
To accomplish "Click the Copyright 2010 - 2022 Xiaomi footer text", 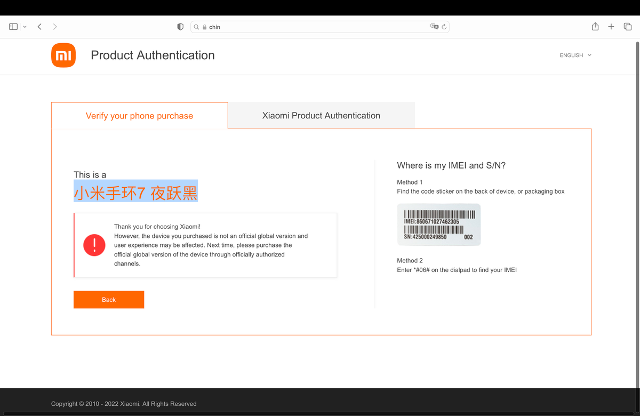I will 124,404.
